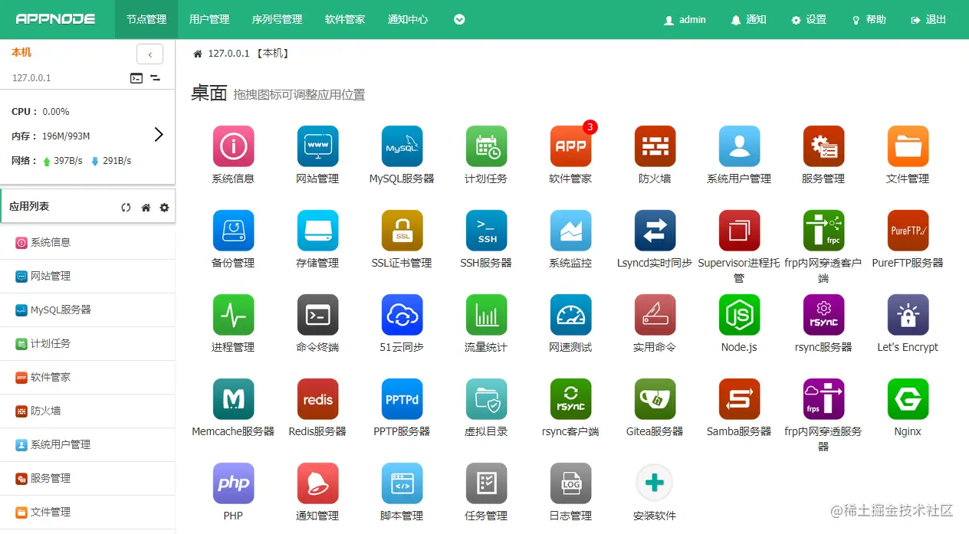
Task: Open the 日志管理 app icon
Action: [570, 483]
